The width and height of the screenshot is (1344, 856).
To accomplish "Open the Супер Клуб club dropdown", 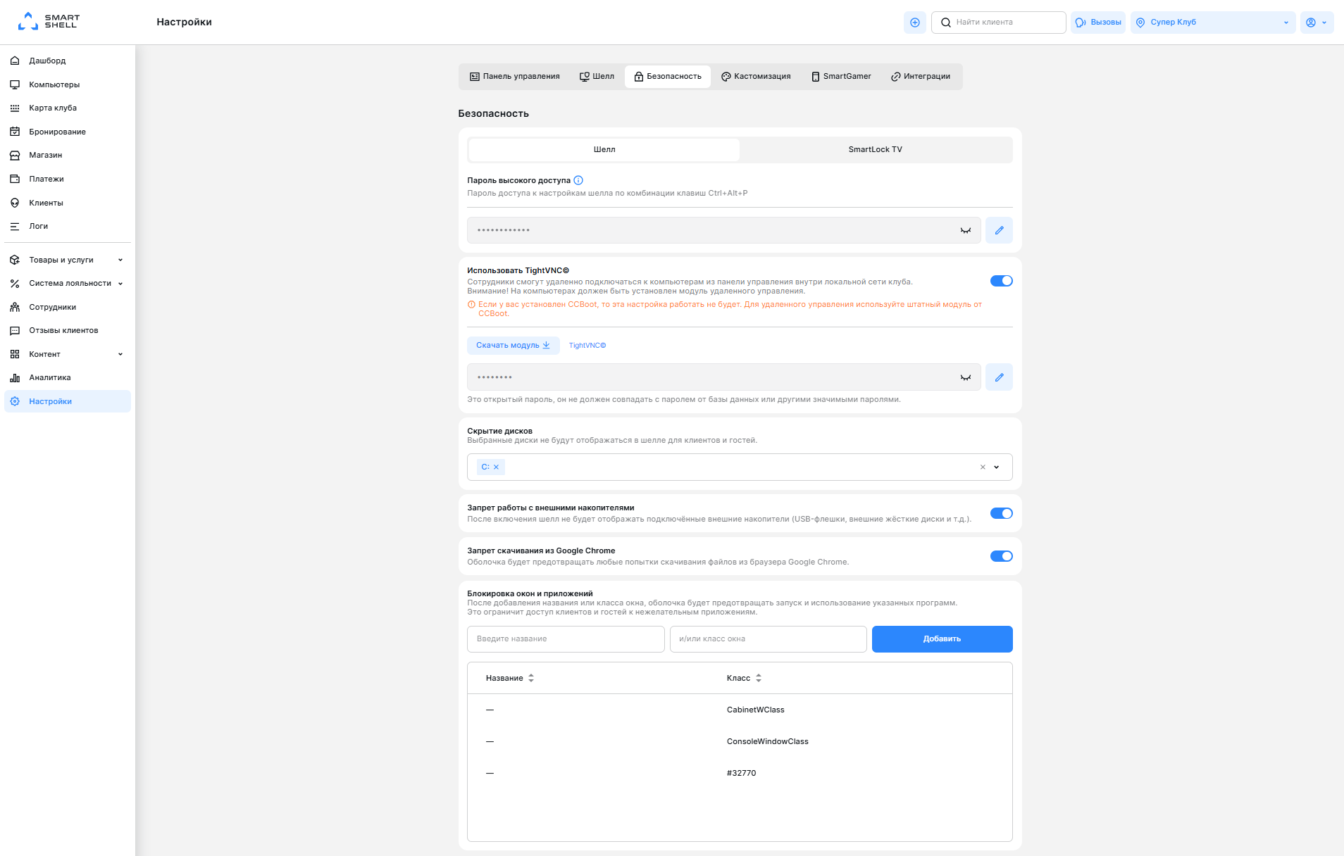I will coord(1213,23).
